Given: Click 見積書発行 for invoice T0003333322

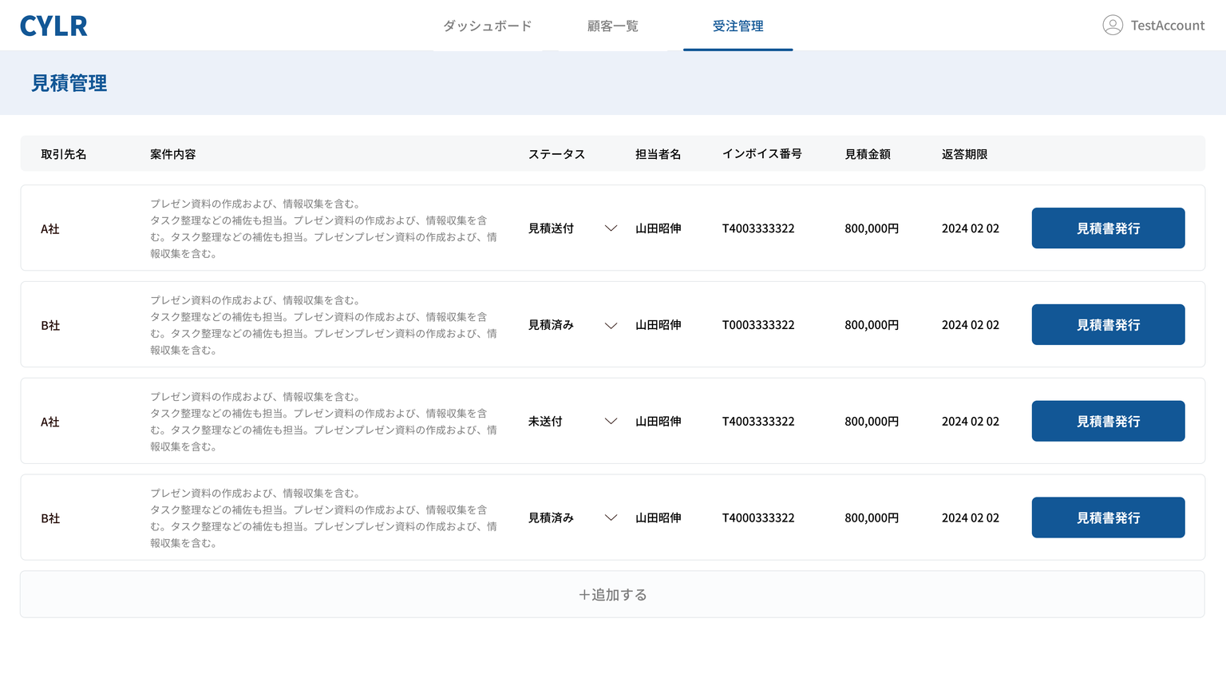Looking at the screenshot, I should 1108,325.
